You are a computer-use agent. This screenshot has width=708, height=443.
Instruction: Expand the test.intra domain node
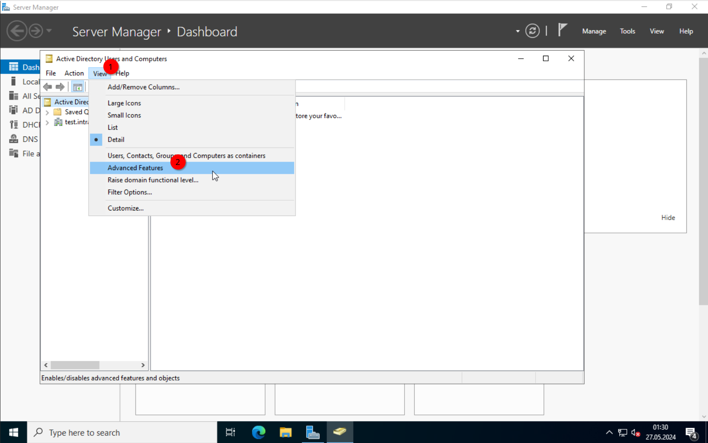coord(47,123)
